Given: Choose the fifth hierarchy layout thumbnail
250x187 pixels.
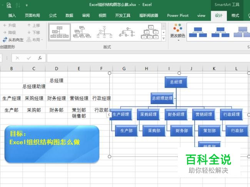Looking at the screenshot, I should pos(150,32).
